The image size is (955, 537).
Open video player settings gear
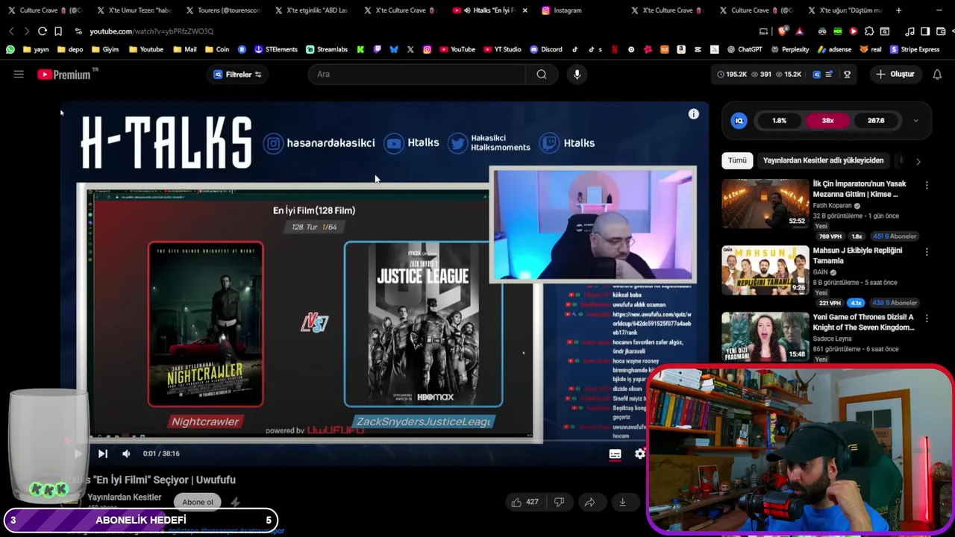(639, 453)
